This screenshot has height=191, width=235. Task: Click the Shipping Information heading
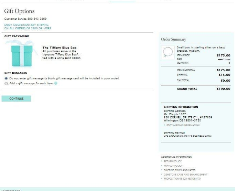(181, 107)
